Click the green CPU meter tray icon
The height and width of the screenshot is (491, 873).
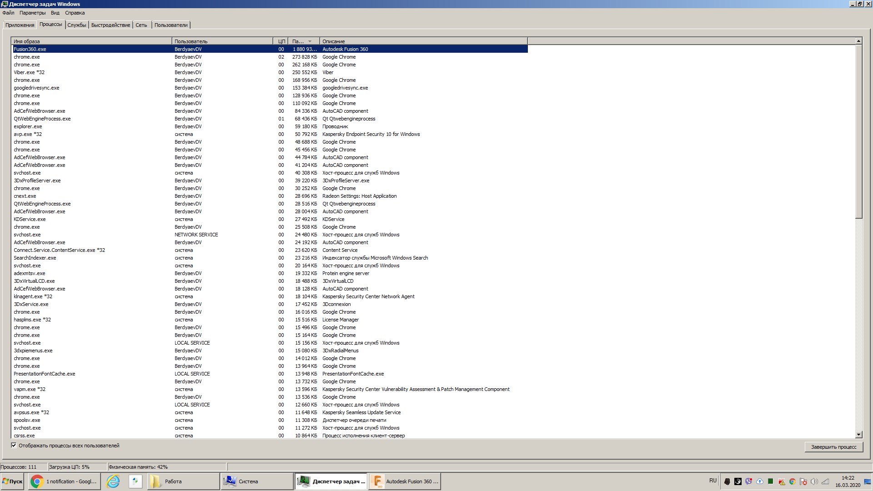pos(771,481)
